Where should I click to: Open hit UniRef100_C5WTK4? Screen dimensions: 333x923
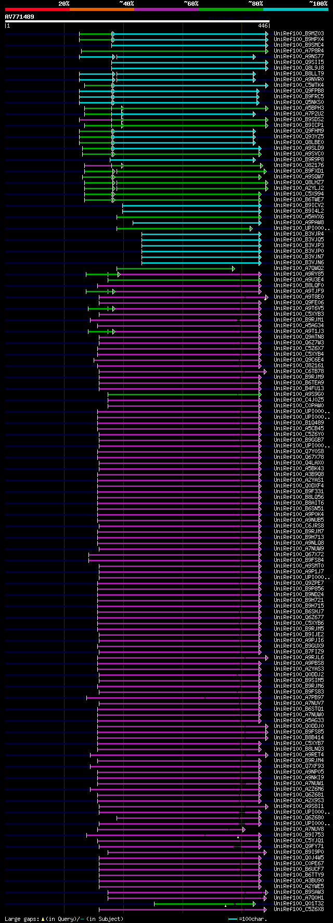[x=299, y=85]
